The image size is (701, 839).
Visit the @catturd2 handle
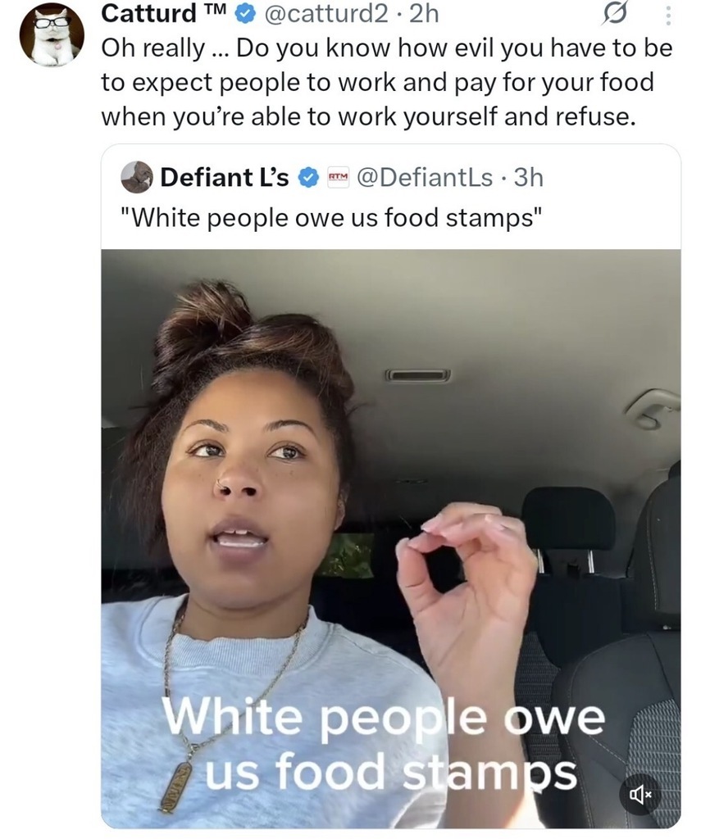325,14
